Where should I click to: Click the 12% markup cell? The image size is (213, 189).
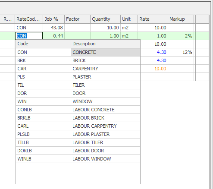tap(181, 52)
